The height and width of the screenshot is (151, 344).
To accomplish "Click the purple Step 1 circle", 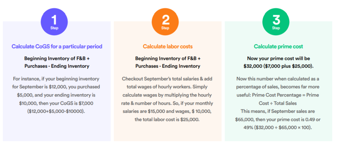I will (x=54, y=21).
